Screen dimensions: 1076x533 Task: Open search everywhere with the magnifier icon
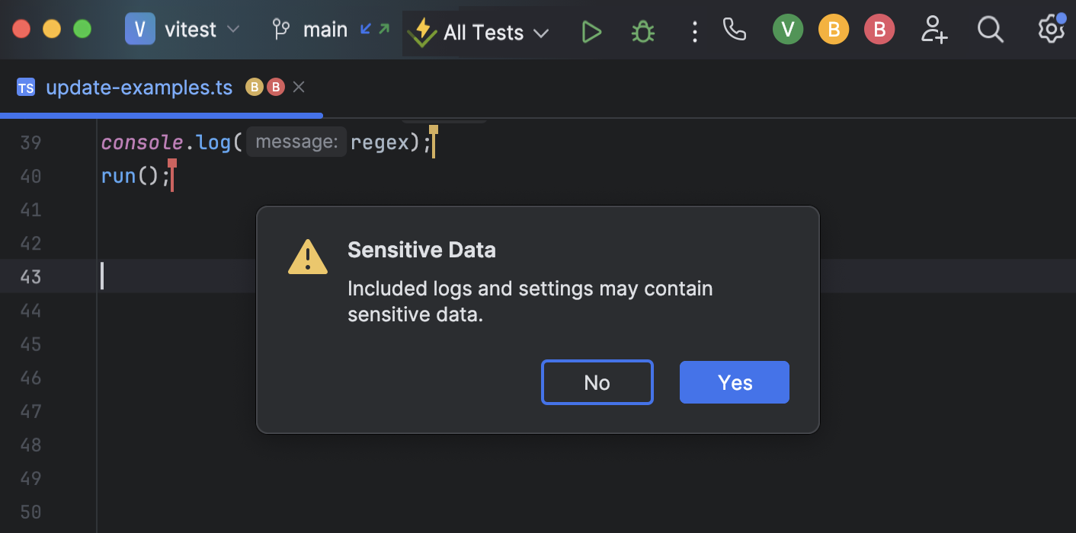click(990, 30)
